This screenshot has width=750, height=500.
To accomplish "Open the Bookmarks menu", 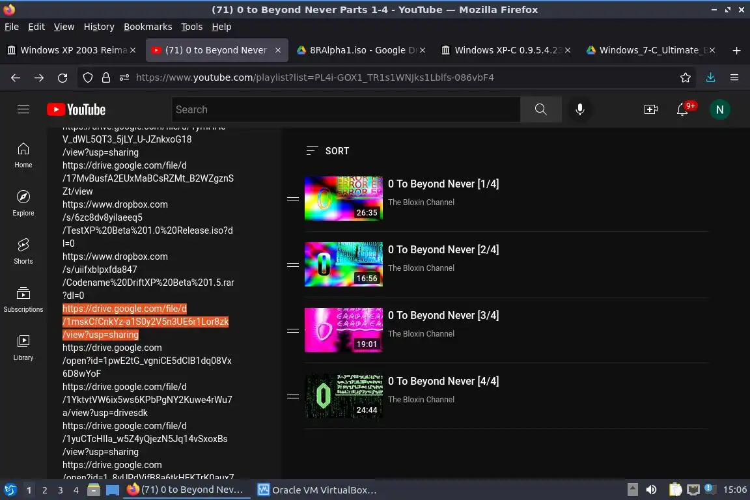I will pyautogui.click(x=148, y=27).
